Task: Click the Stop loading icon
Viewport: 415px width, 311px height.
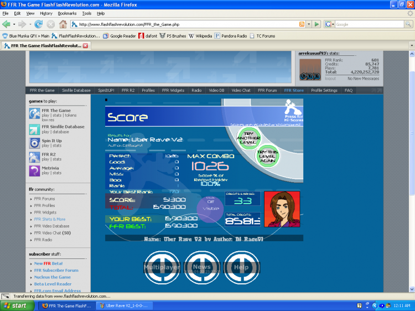Action: click(50, 24)
